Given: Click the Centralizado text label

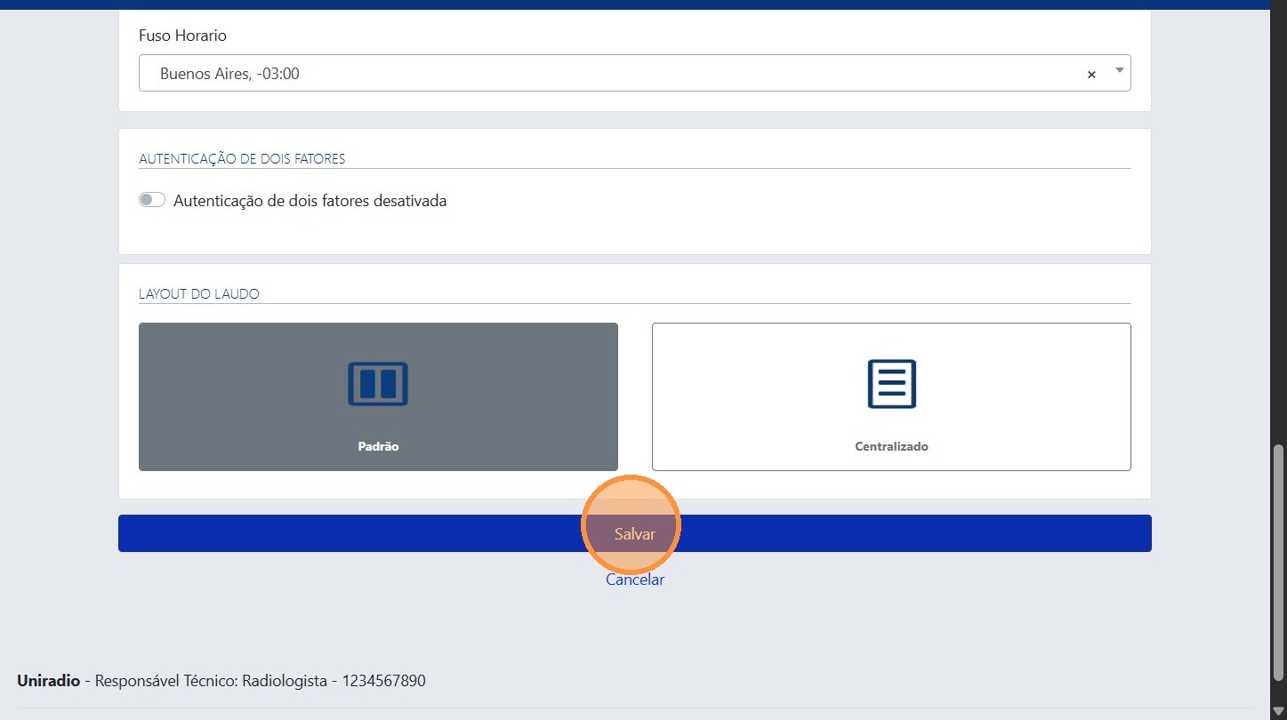Looking at the screenshot, I should click(x=891, y=446).
